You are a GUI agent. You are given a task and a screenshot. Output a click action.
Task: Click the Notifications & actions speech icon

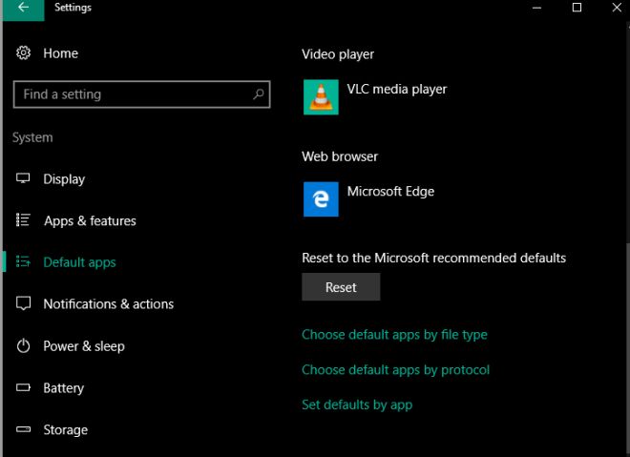point(23,303)
